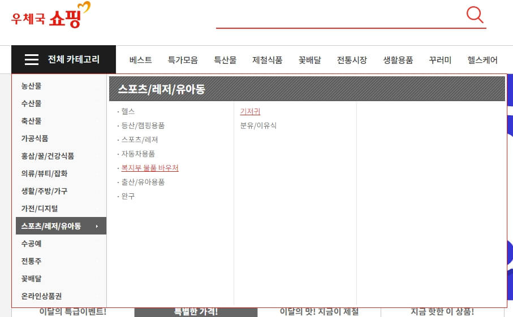Viewport: 513px width, 317px height.
Task: Click the red magnifier search icon
Action: pyautogui.click(x=475, y=15)
